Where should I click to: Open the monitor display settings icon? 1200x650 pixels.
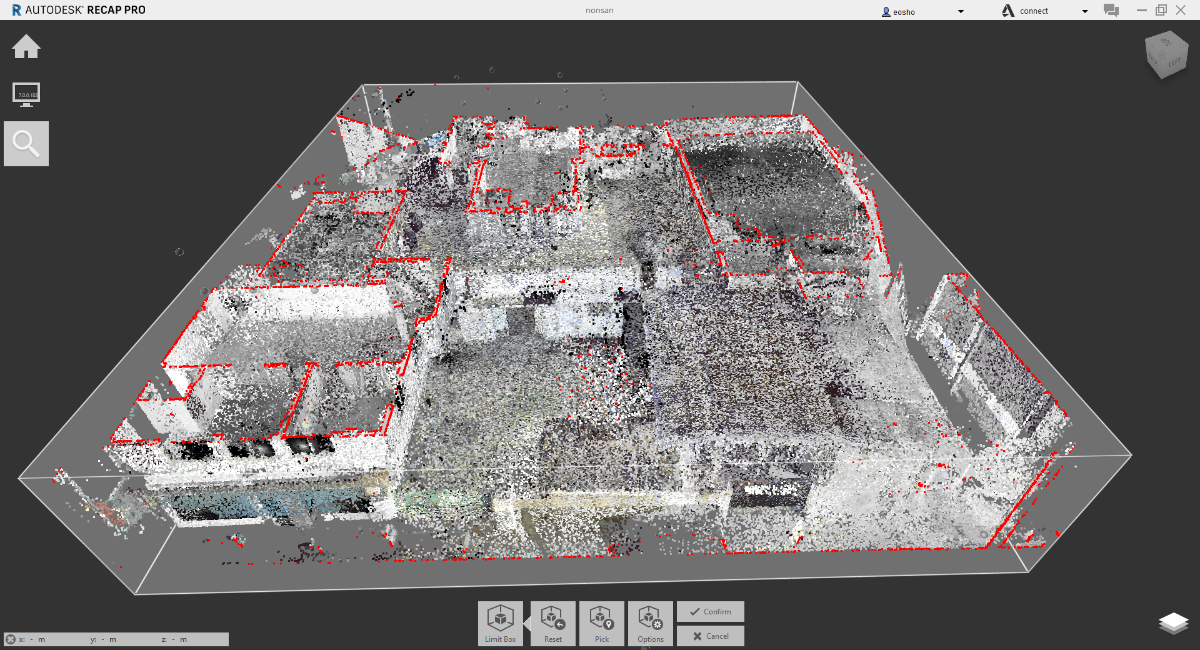pyautogui.click(x=26, y=94)
